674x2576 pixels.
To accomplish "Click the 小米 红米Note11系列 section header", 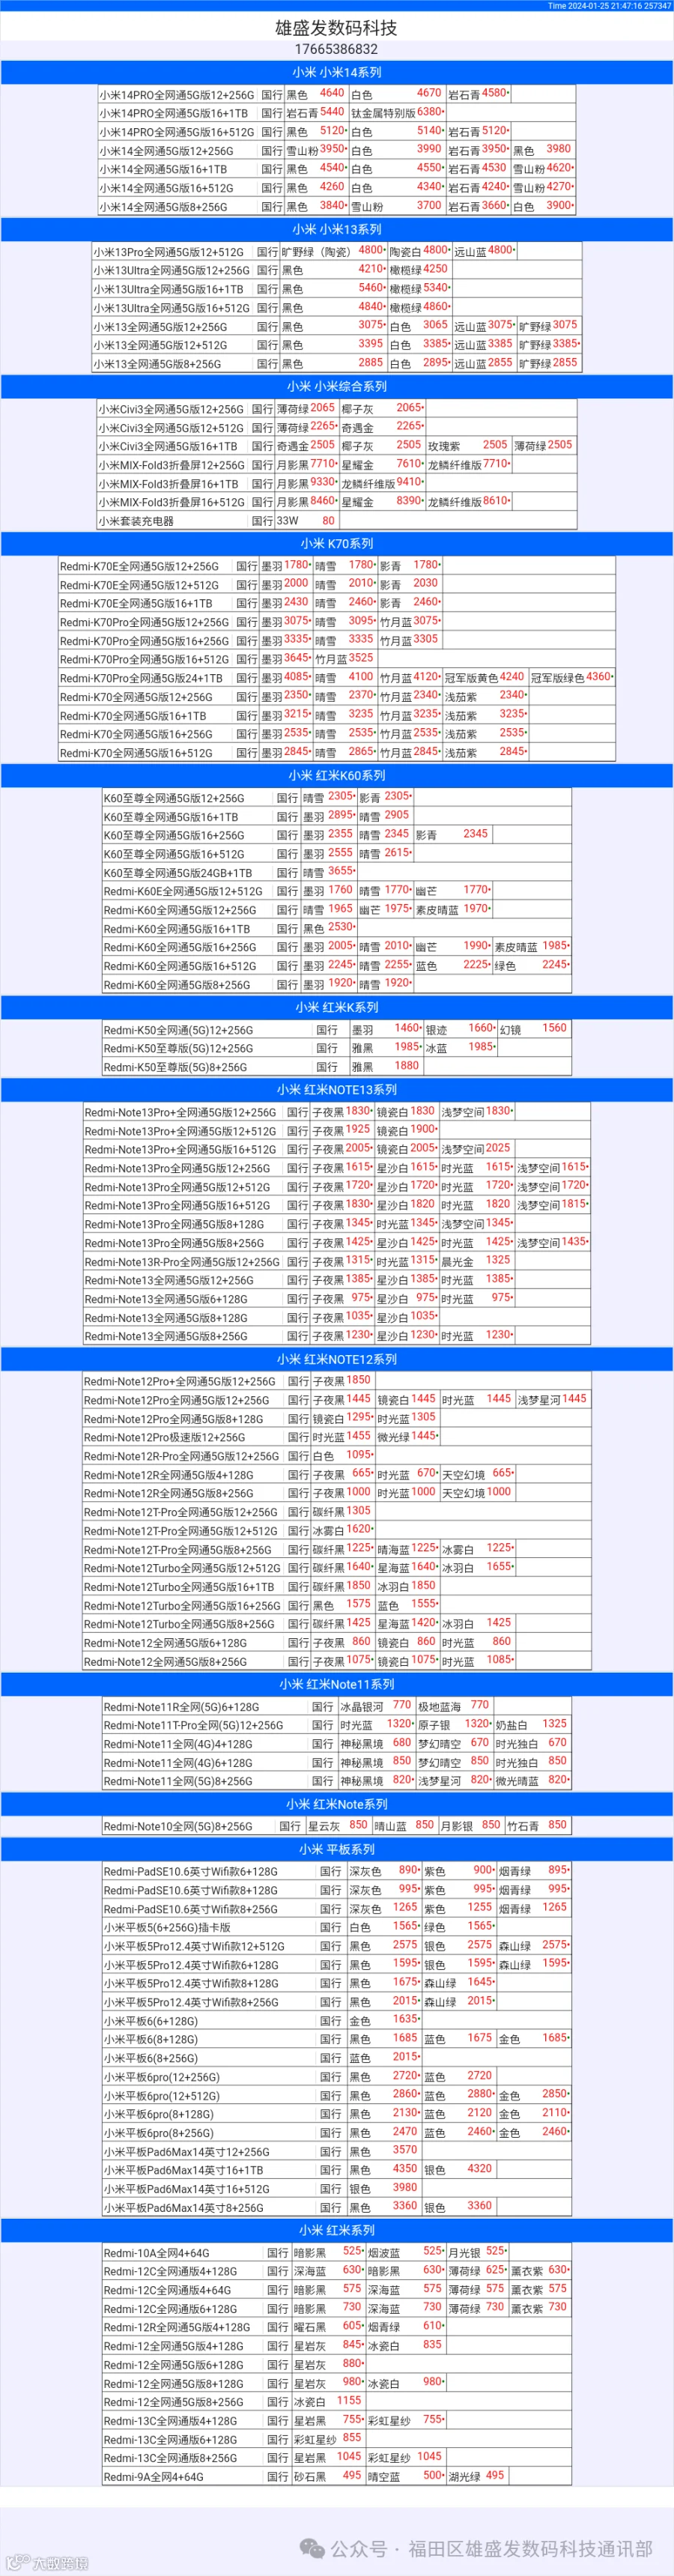I will click(x=336, y=1684).
